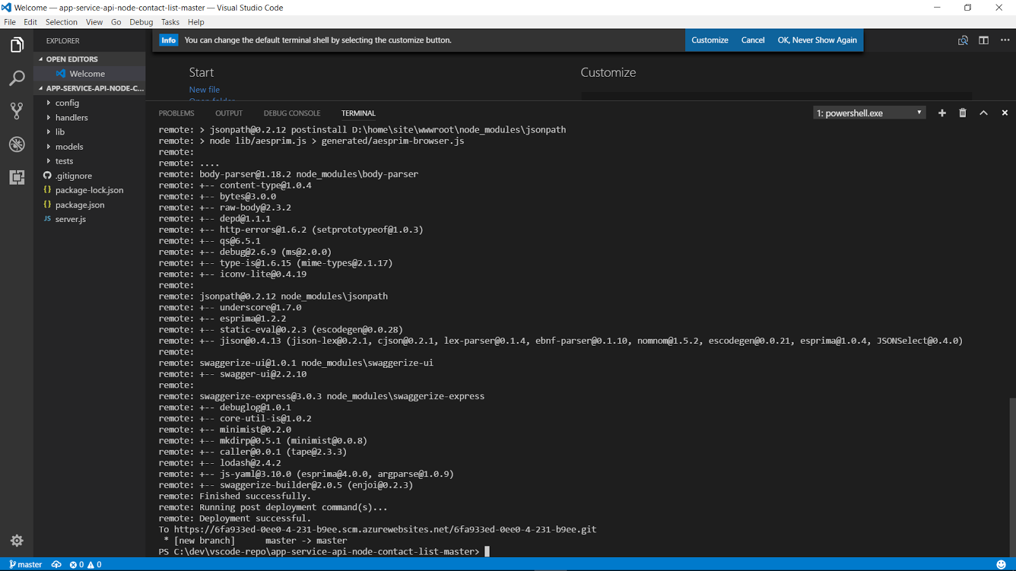
Task: Click the Start heading on Welcome page
Action: [201, 72]
